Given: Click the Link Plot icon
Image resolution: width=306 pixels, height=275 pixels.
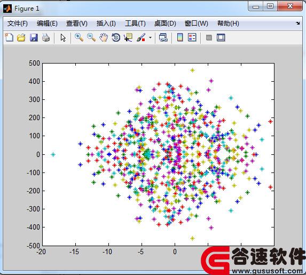Looking at the screenshot, I should 163,37.
